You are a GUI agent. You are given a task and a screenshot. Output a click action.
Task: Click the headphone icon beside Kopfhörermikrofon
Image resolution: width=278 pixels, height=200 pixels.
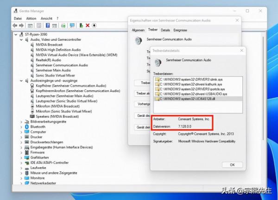(32, 91)
